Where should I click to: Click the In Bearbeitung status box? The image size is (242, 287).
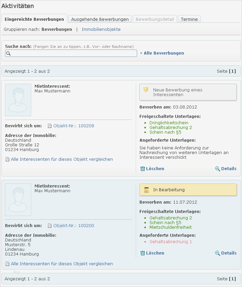pyautogui.click(x=188, y=190)
